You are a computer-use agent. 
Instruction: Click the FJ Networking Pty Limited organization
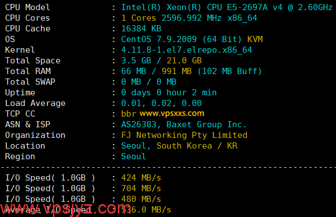click(x=185, y=135)
